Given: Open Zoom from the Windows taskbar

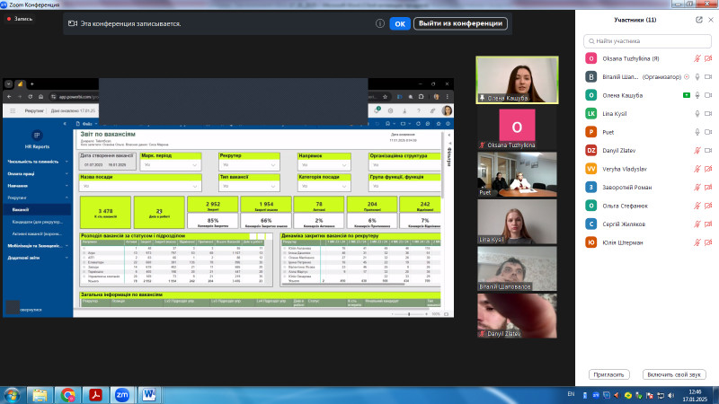Looking at the screenshot, I should pos(122,393).
